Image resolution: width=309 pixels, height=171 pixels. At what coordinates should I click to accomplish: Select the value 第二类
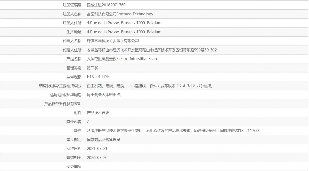pyautogui.click(x=92, y=68)
